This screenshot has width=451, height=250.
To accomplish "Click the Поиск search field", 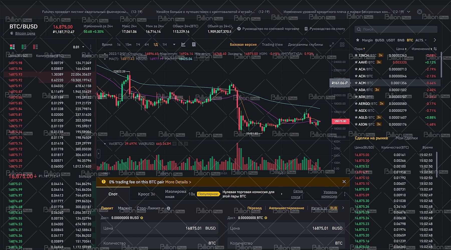I will tap(396, 29).
